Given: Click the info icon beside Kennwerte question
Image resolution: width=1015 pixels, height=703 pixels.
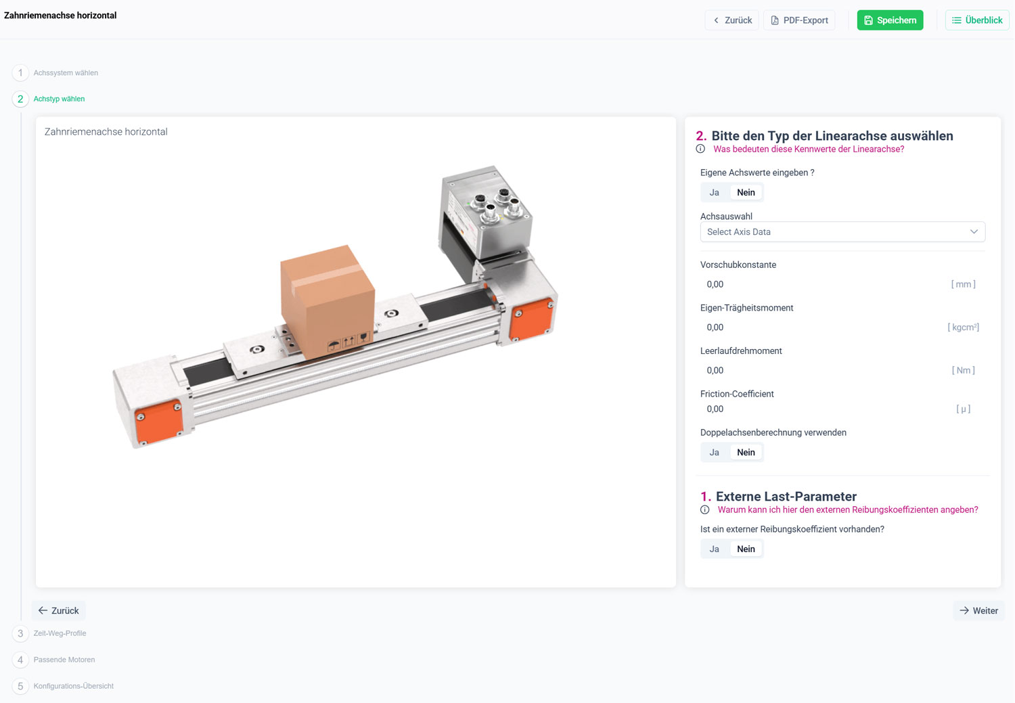Looking at the screenshot, I should 700,149.
